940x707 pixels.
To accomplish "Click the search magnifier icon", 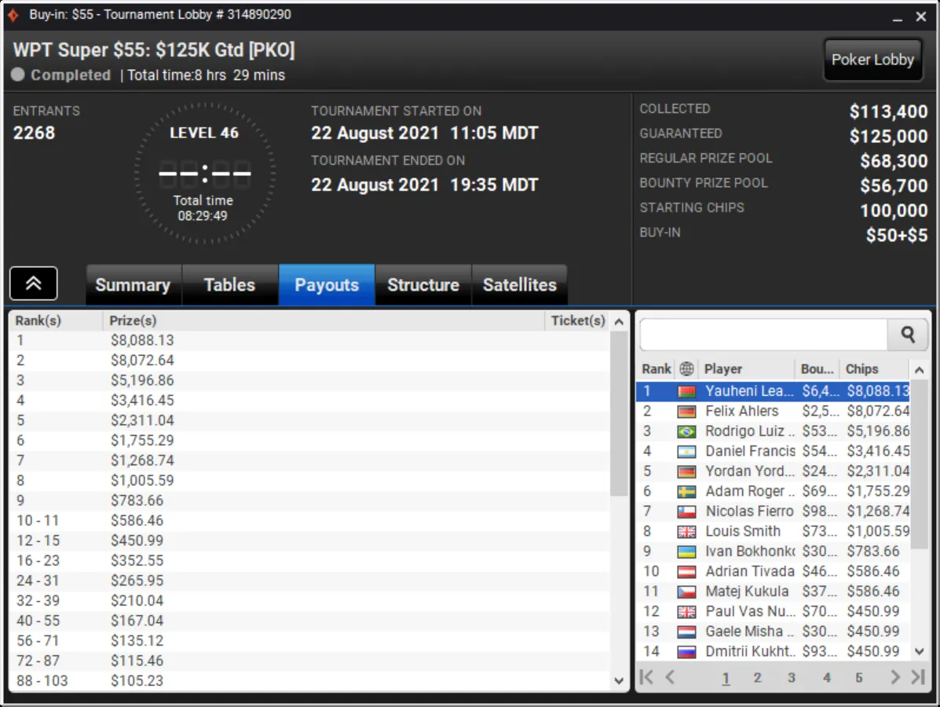I will click(x=908, y=335).
